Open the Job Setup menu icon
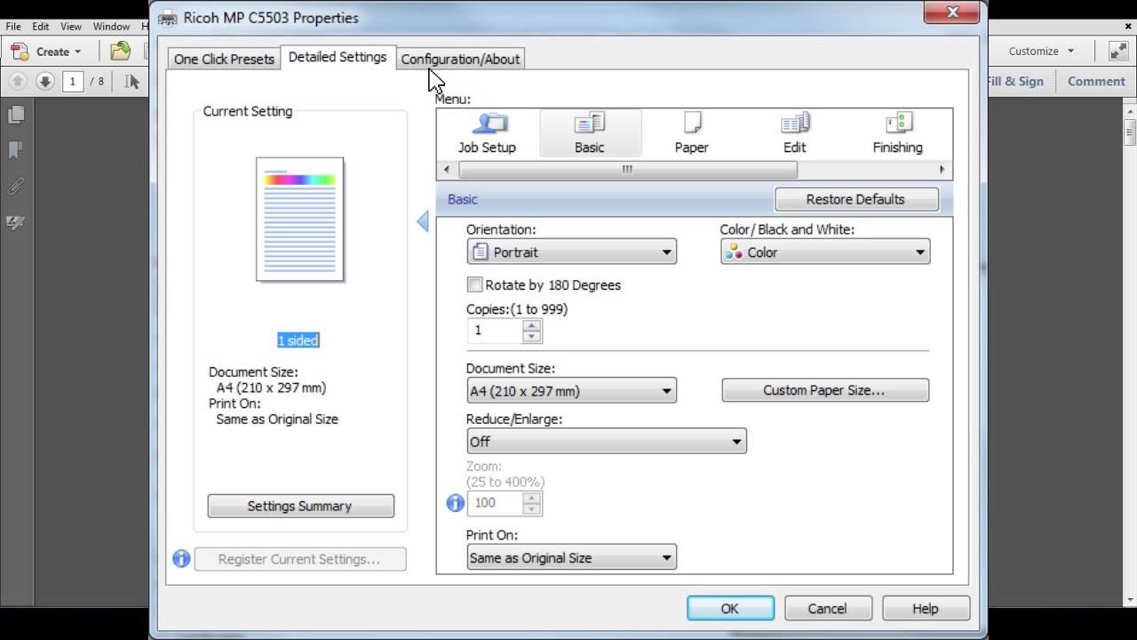The width and height of the screenshot is (1137, 640). pyautogui.click(x=487, y=133)
